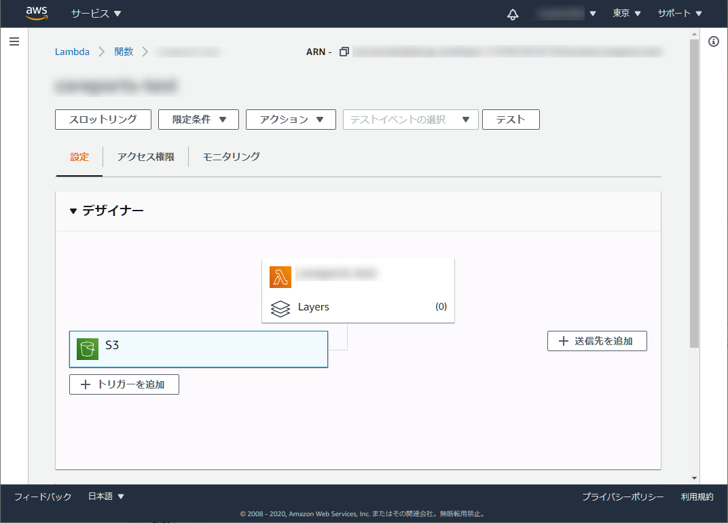The height and width of the screenshot is (523, 728).
Task: Open the account name dropdown
Action: pos(565,14)
